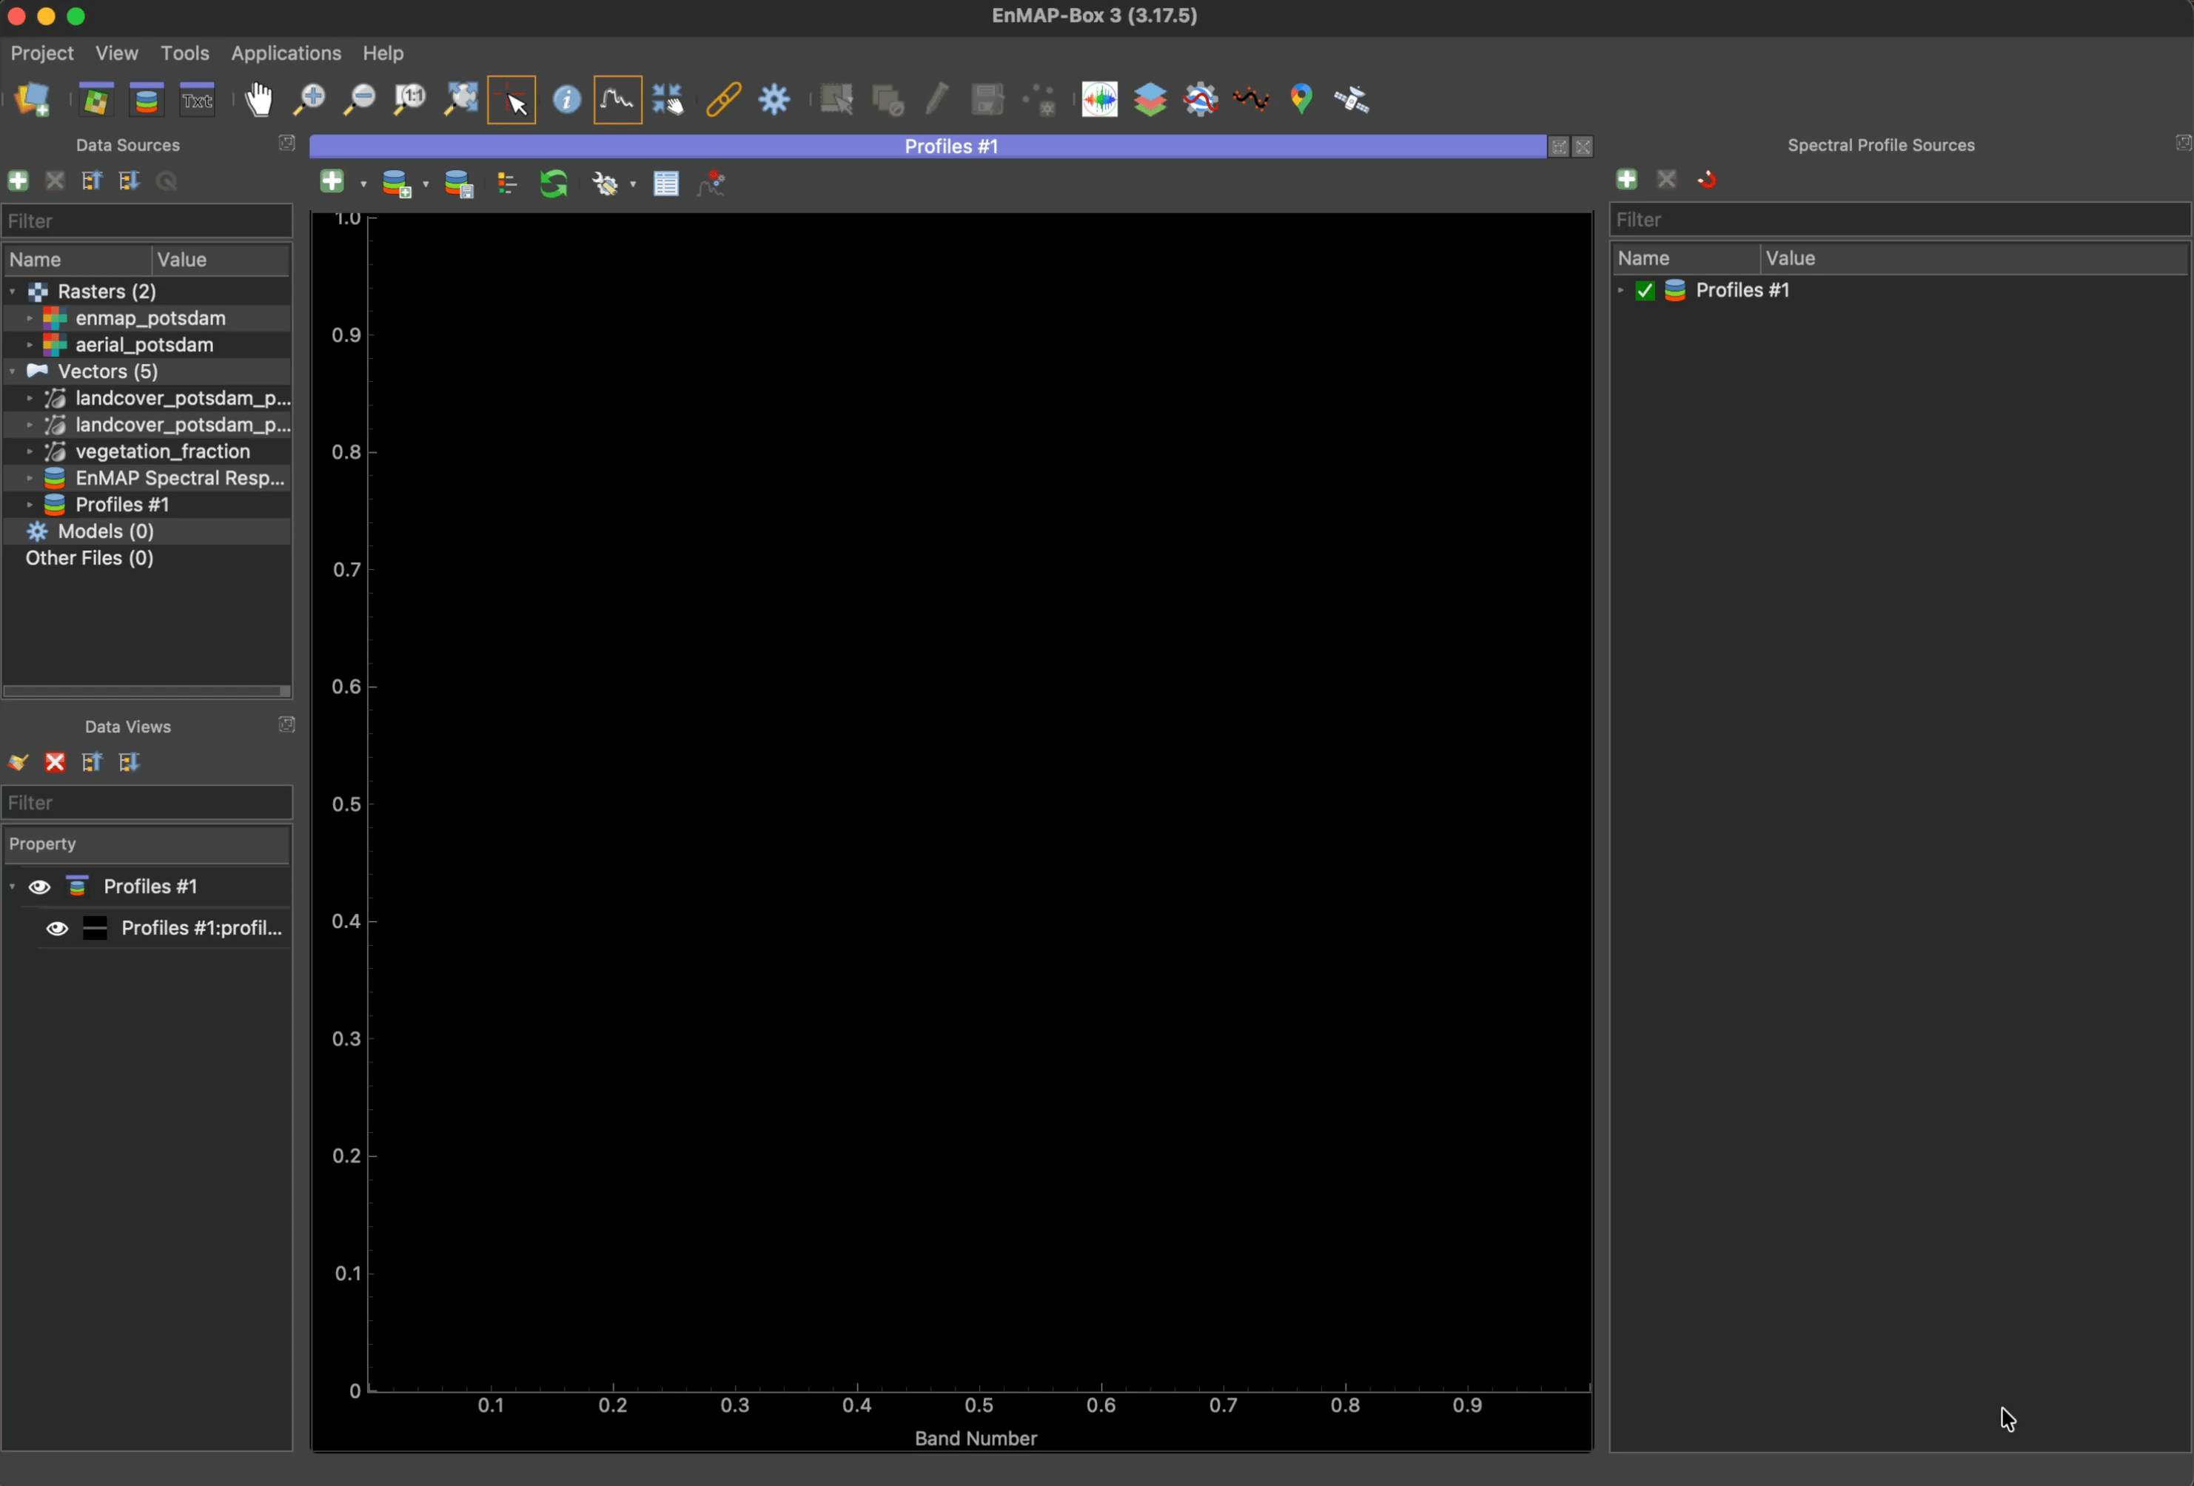Toggle visibility of Profiles #1:profiles layer
The height and width of the screenshot is (1486, 2194).
[x=58, y=928]
